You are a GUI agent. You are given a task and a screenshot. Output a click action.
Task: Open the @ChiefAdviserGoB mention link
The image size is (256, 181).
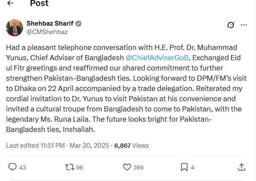click(157, 58)
